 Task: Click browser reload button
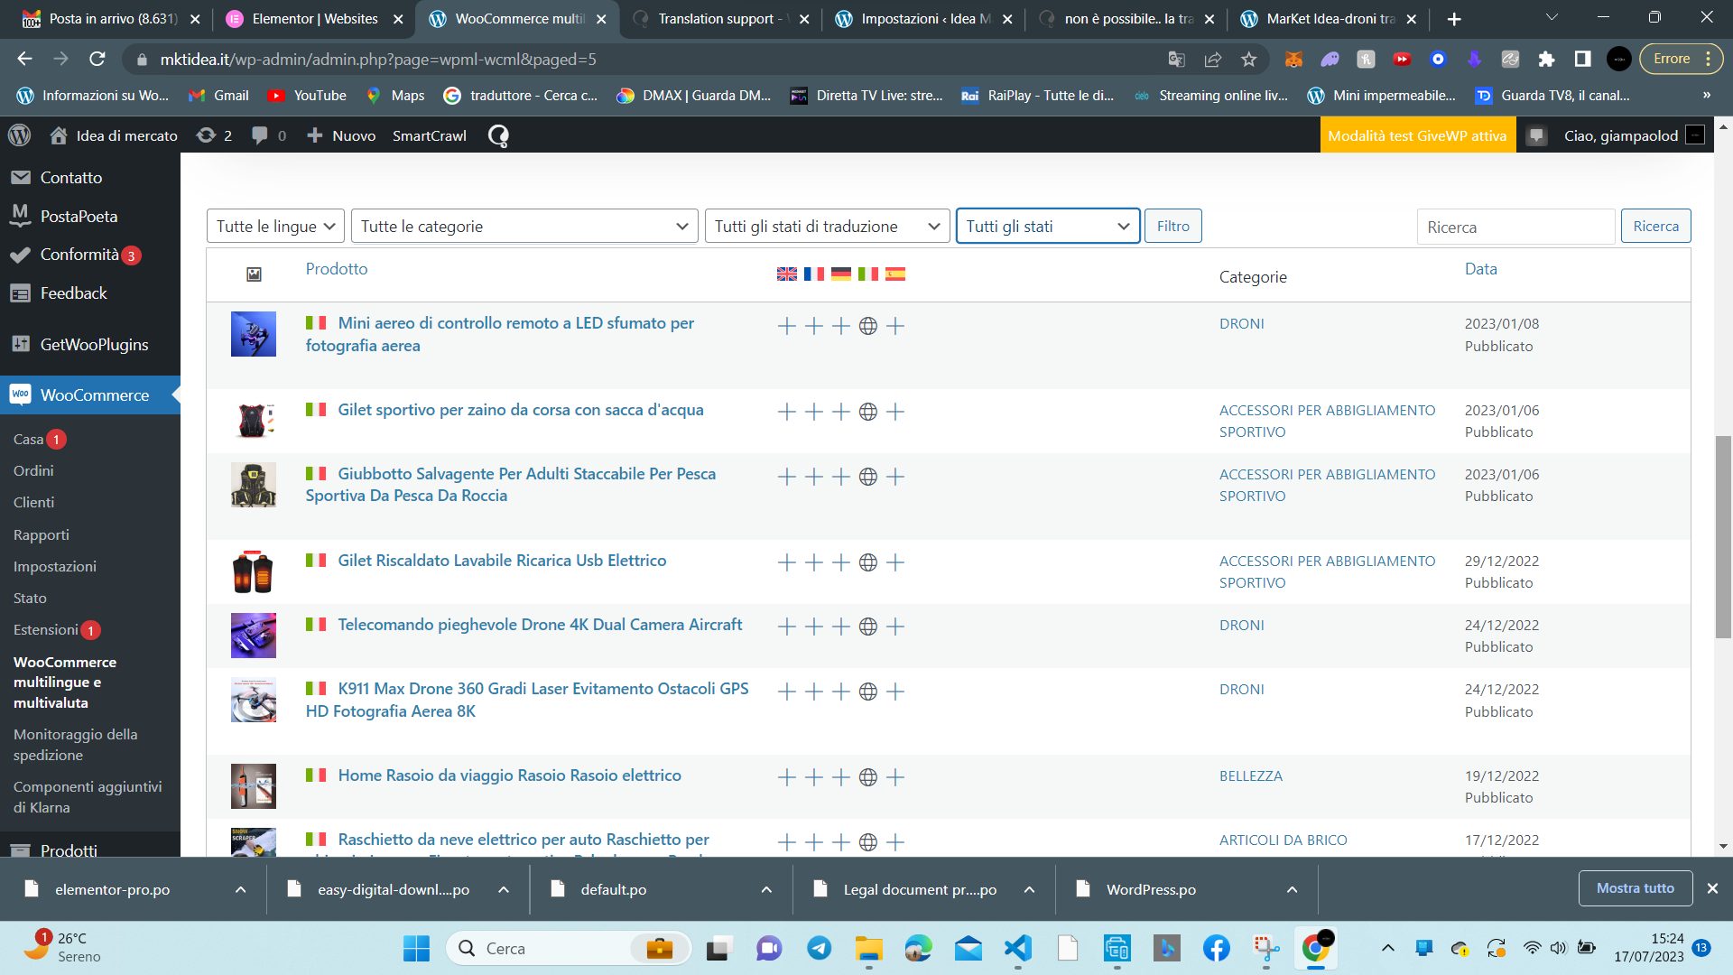pyautogui.click(x=97, y=59)
